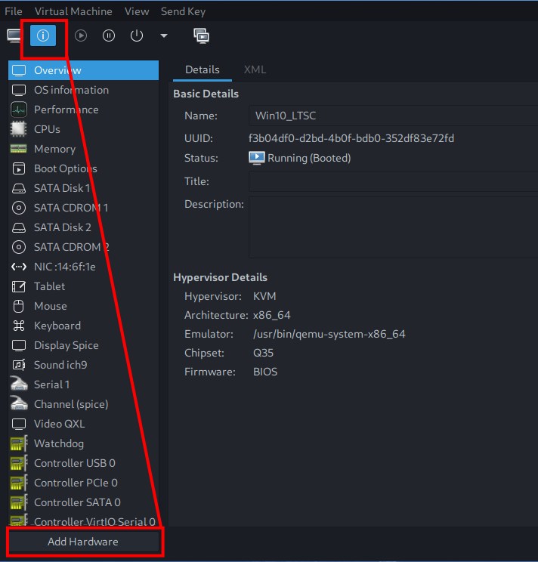Pause the virtual machine

point(109,36)
